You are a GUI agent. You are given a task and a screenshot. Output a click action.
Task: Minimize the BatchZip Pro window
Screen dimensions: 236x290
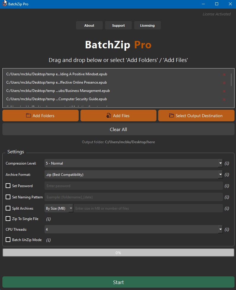click(203, 4)
